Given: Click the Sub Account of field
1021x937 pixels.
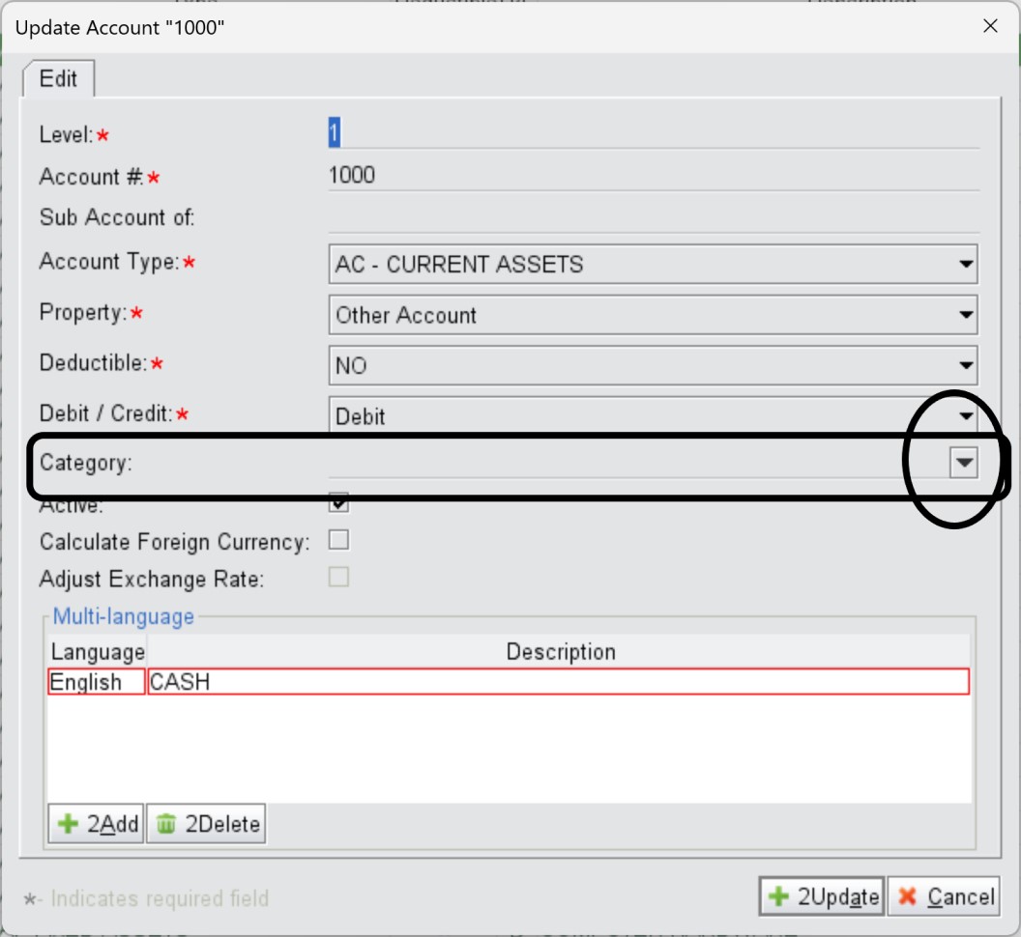Looking at the screenshot, I should pyautogui.click(x=654, y=217).
